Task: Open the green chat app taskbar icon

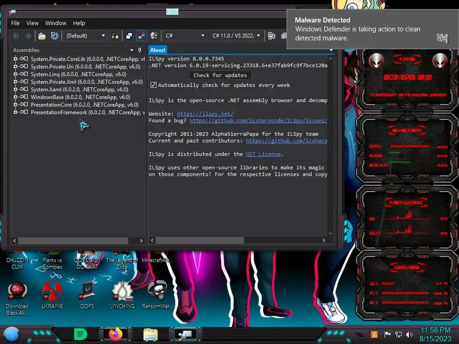Action: [81, 334]
